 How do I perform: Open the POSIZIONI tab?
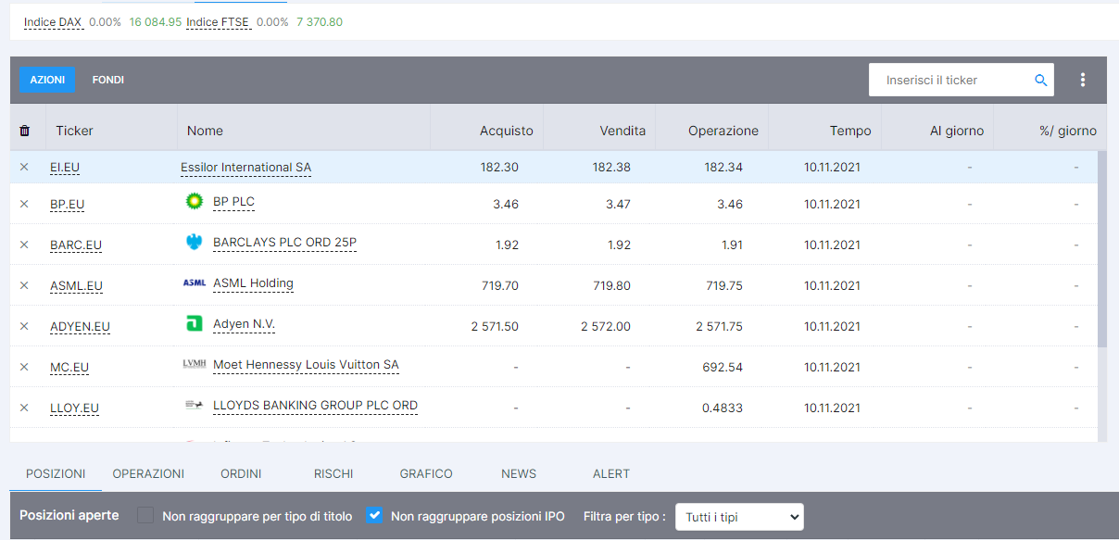coord(56,473)
